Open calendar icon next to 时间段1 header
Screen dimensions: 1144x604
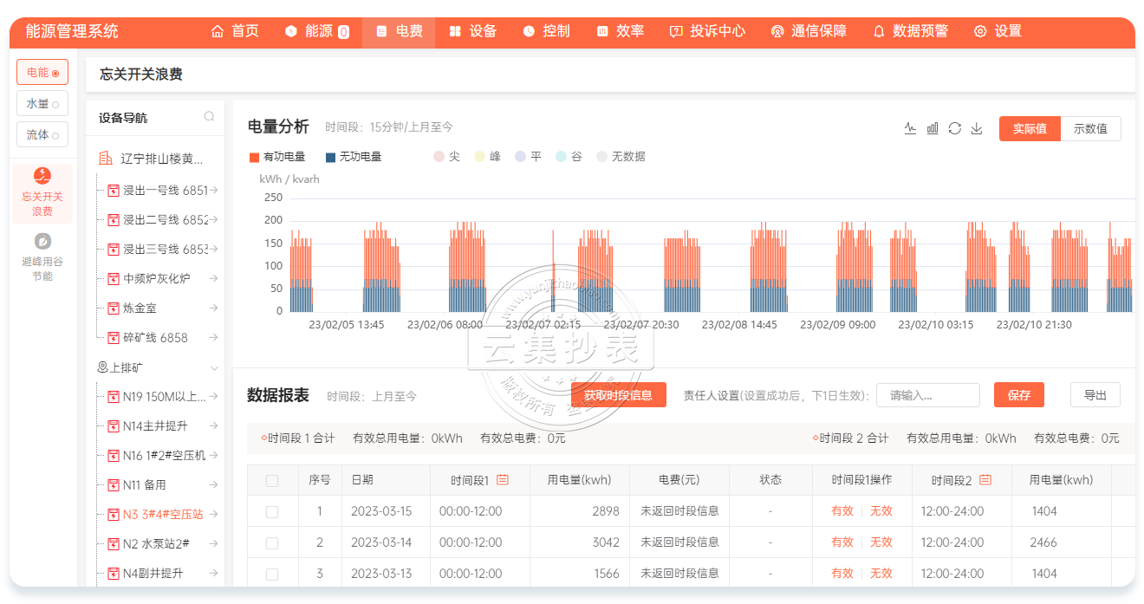[502, 479]
